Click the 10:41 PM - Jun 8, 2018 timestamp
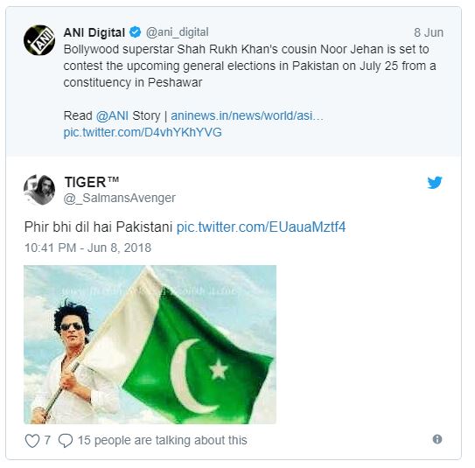Screen dimensions: 475x468 tap(87, 248)
